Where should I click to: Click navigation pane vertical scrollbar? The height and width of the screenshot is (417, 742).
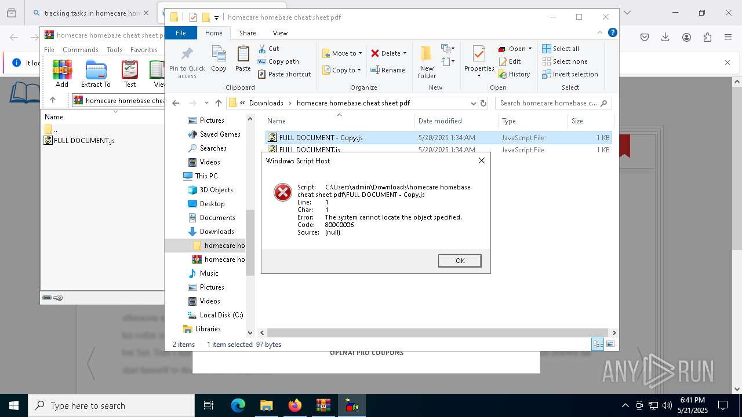pos(250,243)
